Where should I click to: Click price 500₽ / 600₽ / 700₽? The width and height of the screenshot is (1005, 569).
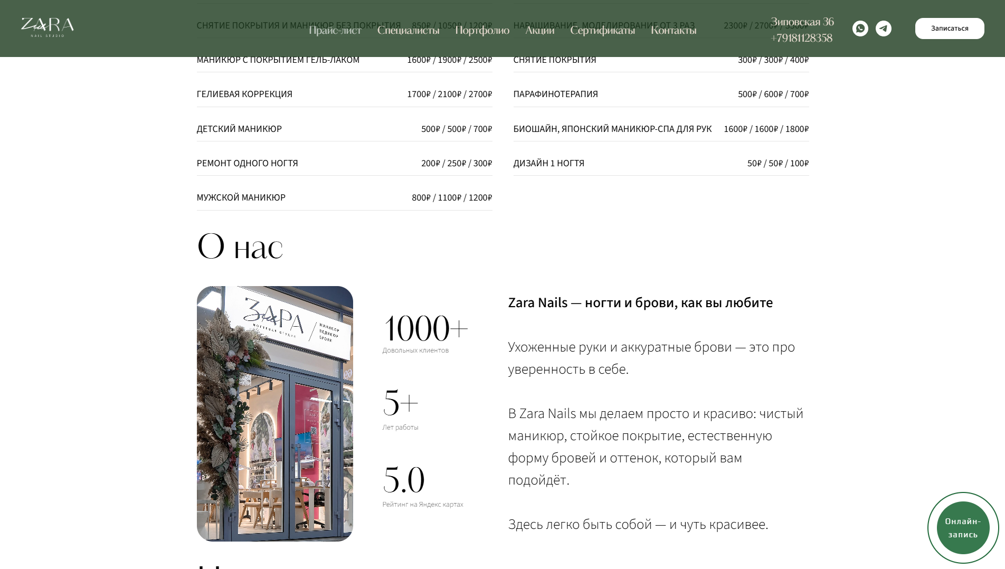[773, 94]
